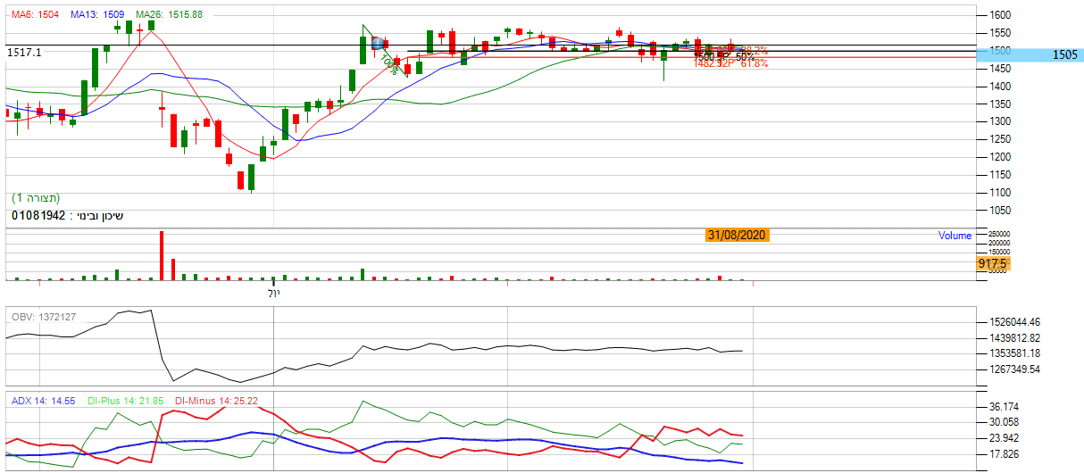The image size is (1084, 473).
Task: Click the orange 917.5 volume value tag
Action: tap(992, 264)
